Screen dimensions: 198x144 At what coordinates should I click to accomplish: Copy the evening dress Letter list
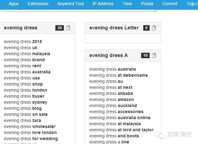[154, 28]
